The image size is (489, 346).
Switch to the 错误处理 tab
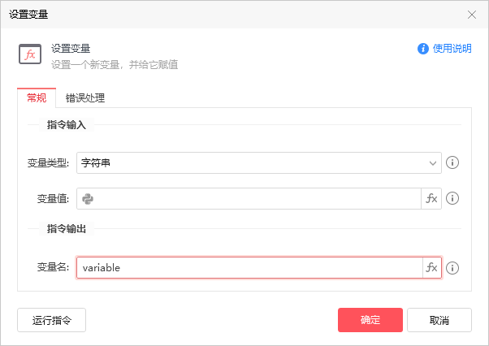pyautogui.click(x=85, y=98)
